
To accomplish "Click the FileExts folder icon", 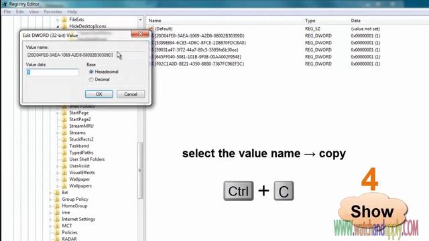I will [x=64, y=19].
